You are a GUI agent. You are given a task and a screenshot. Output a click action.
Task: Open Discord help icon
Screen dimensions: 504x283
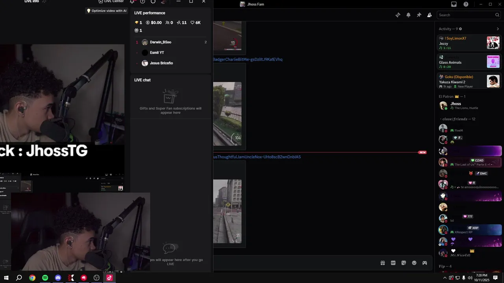[466, 4]
